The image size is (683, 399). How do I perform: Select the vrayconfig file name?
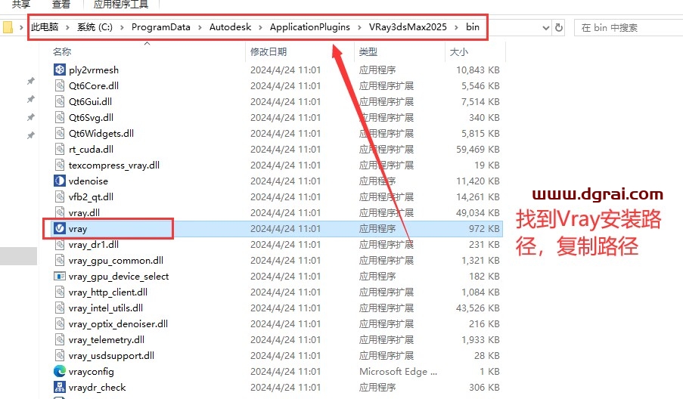click(91, 372)
